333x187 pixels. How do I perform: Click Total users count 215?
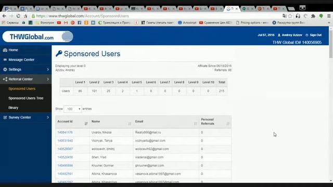coord(222,91)
